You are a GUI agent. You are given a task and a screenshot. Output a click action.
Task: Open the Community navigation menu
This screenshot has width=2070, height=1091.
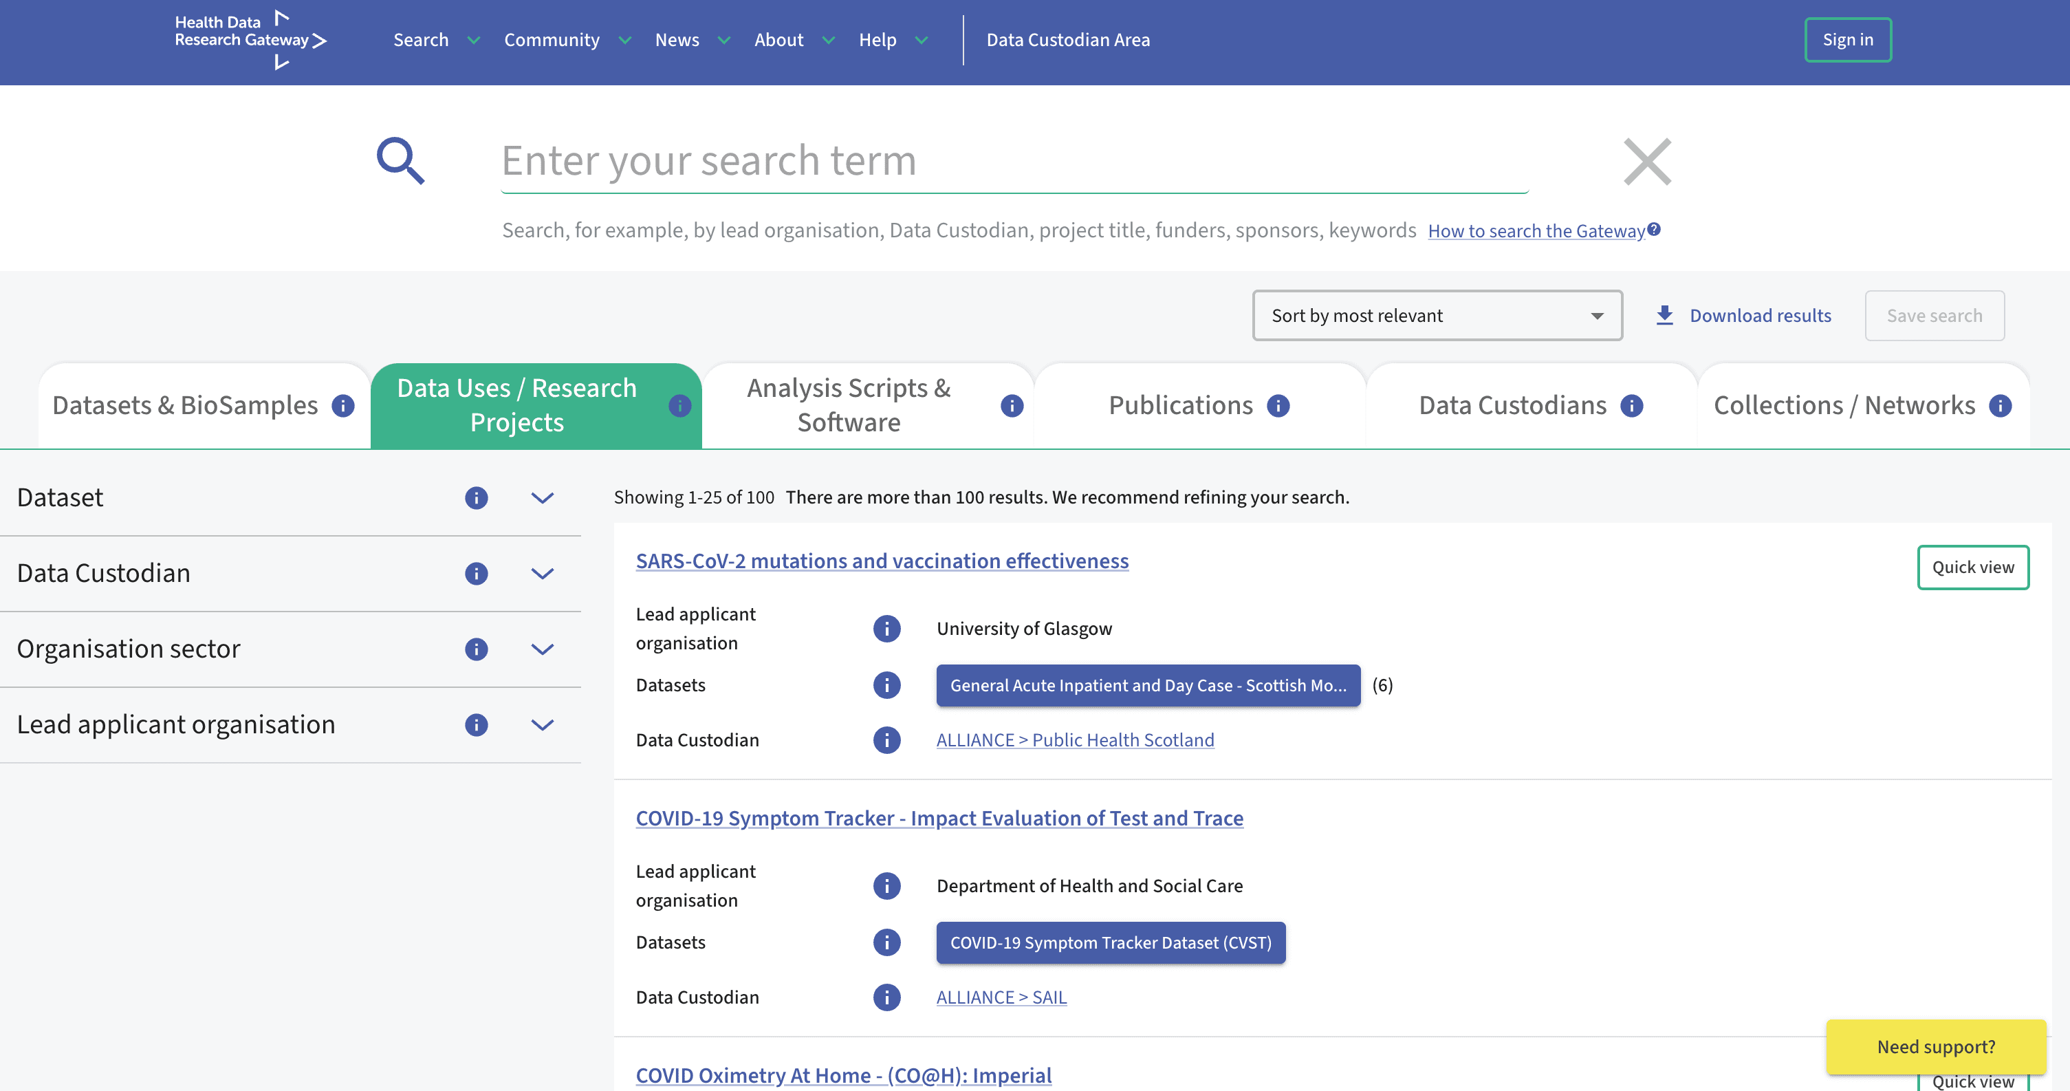(x=567, y=39)
